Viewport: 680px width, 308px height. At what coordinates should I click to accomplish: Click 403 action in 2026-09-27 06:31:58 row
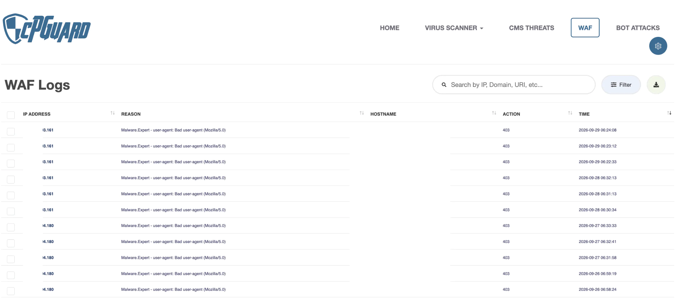(x=506, y=258)
